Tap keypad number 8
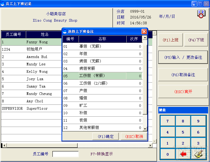210x162 pixels. (x=183, y=121)
